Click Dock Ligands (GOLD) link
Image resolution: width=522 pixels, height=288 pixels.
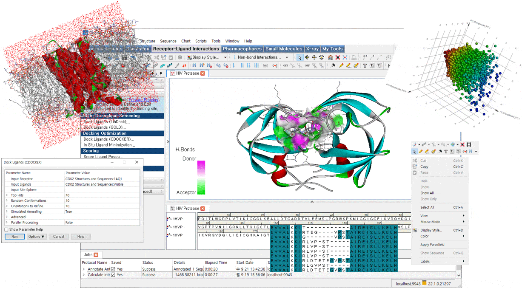[x=105, y=127]
